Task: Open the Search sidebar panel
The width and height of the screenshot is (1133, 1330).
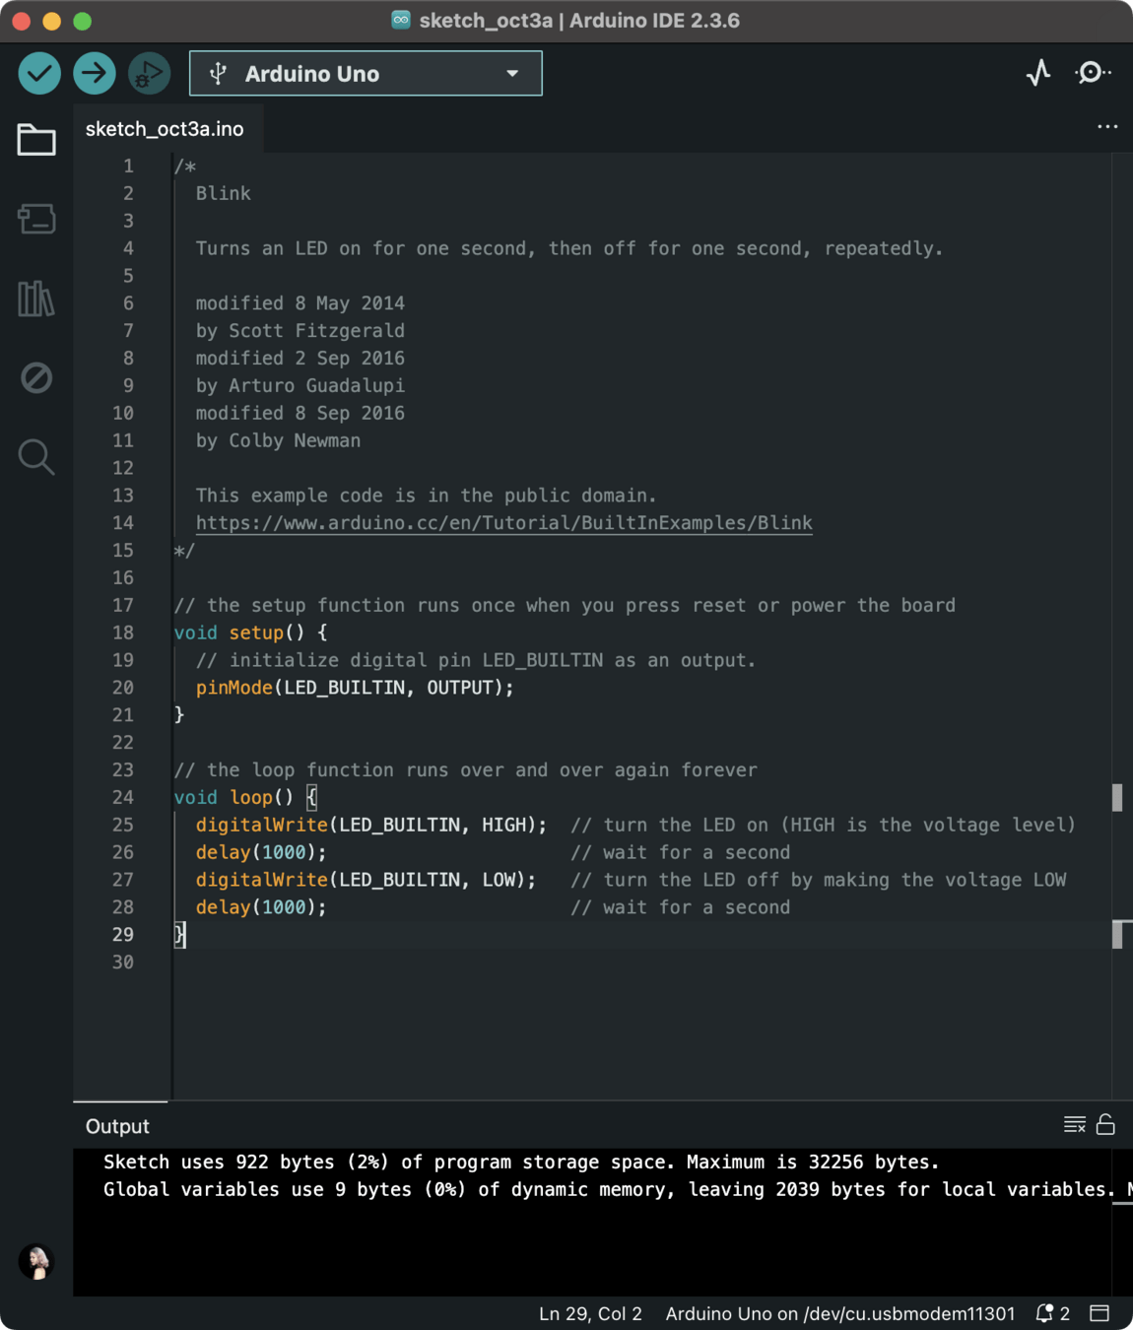Action: [36, 457]
